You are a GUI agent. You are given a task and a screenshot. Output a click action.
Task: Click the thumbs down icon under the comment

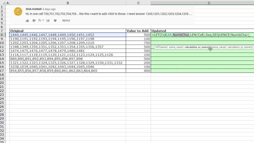(34, 21)
